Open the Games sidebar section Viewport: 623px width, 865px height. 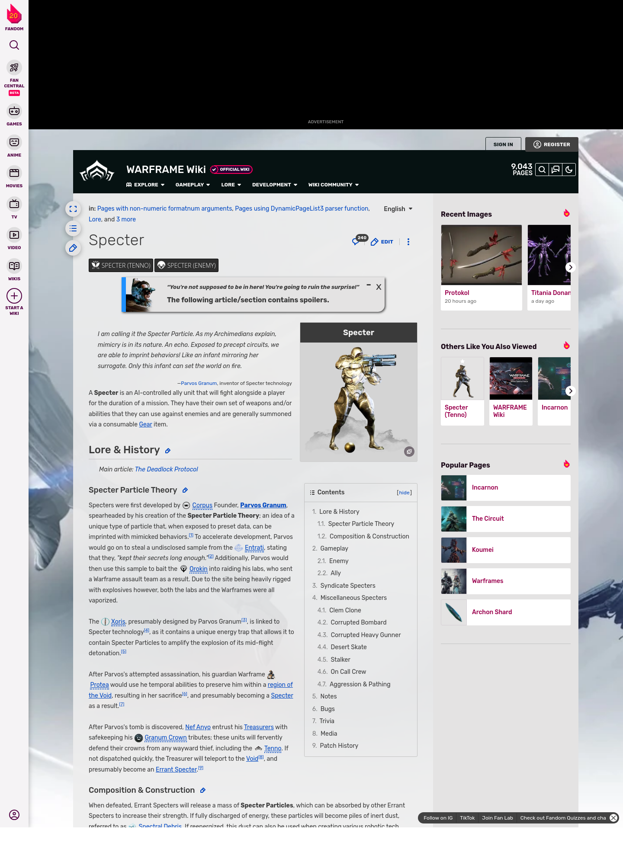(14, 115)
